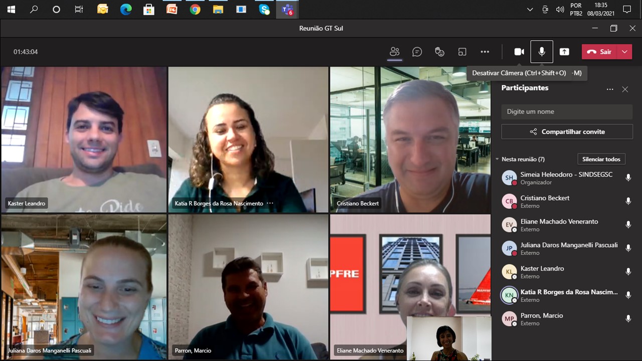Screen dimensions: 642x361
Task: Close the Participantes panel
Action: pyautogui.click(x=625, y=89)
